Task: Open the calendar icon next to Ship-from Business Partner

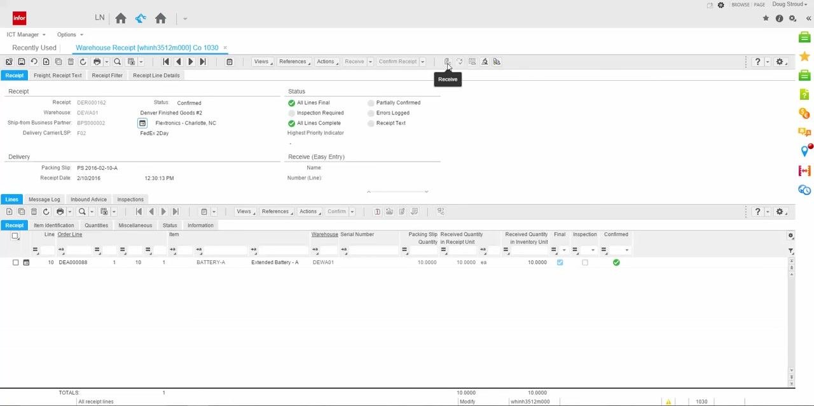Action: click(x=142, y=123)
